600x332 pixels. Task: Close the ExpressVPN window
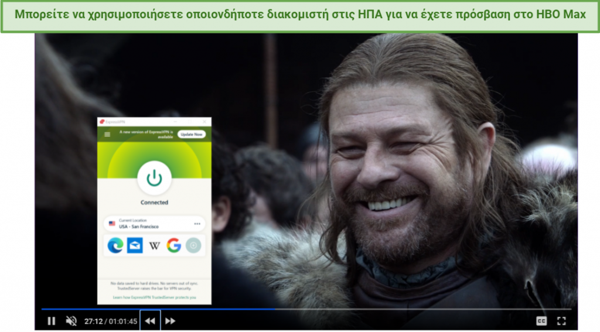204,122
